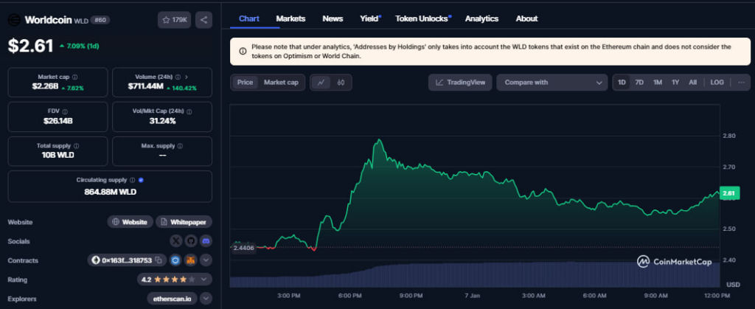Open the Discord social link

tap(205, 240)
